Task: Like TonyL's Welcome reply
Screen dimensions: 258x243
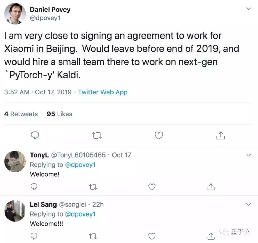Action: tap(152, 186)
